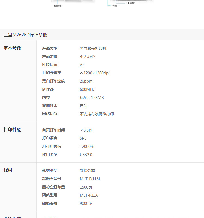Click the A4 value

82,65
